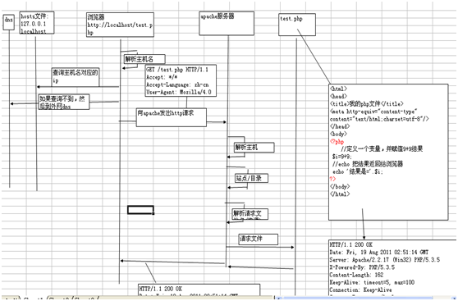
Task: Select the apache服务器 box
Action: tap(227, 23)
